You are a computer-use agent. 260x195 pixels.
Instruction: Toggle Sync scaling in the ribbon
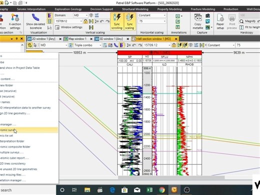129,22
